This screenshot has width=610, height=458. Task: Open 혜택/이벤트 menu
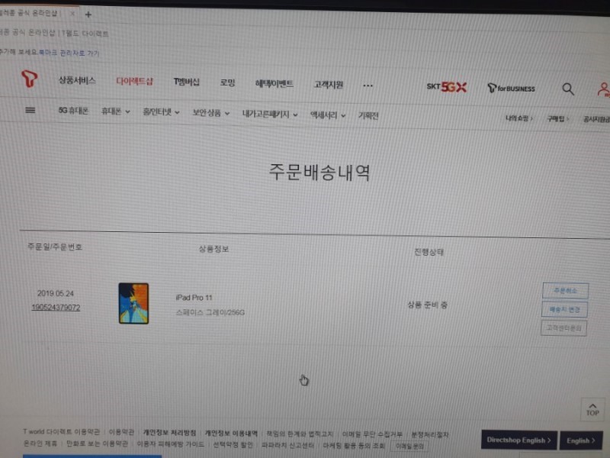pos(274,83)
